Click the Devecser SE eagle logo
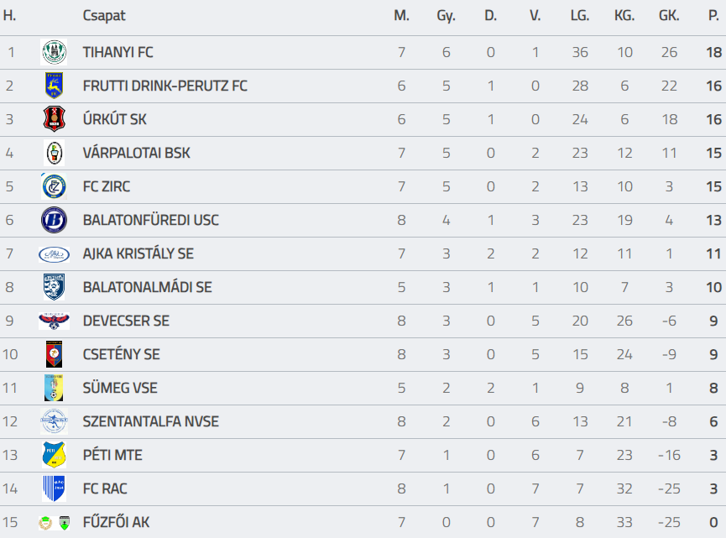The width and height of the screenshot is (726, 538). pos(54,321)
